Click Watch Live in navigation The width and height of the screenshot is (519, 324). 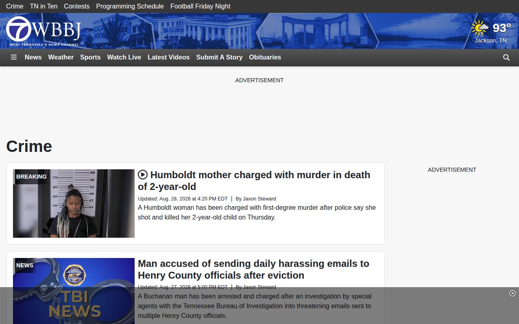coord(124,58)
